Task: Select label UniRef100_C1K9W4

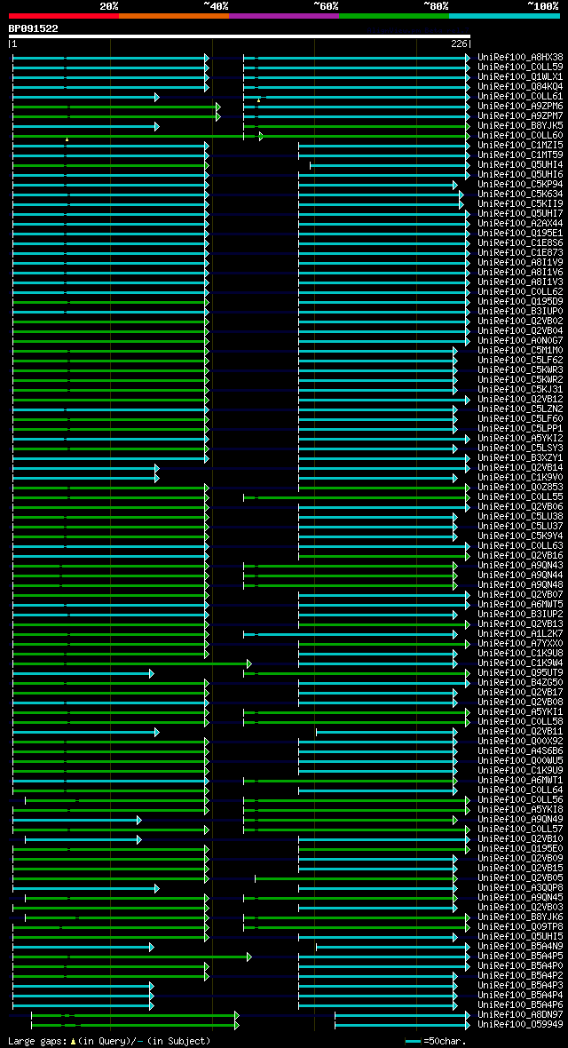Action: click(521, 663)
